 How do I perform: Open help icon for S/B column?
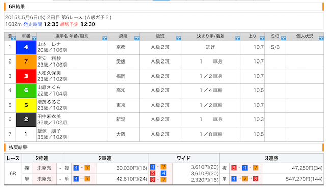[283, 38]
